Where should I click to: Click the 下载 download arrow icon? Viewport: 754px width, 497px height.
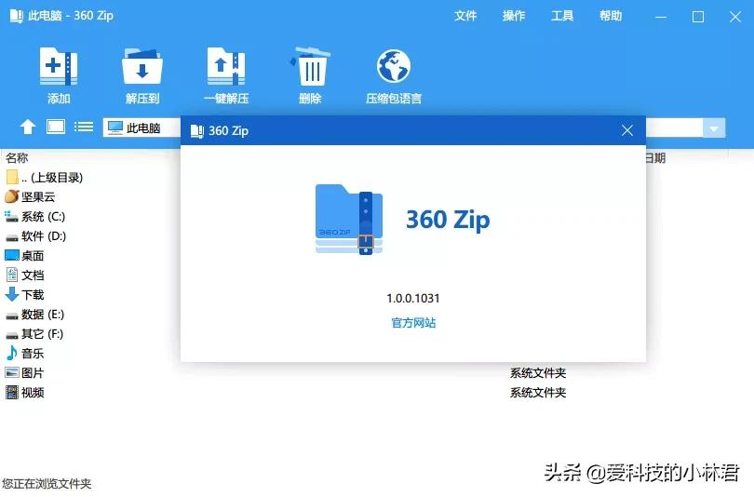tap(11, 294)
